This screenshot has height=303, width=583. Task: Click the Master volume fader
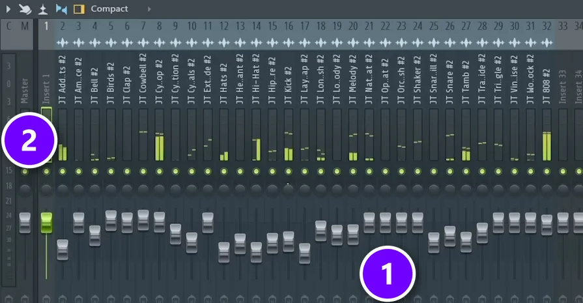click(x=25, y=223)
